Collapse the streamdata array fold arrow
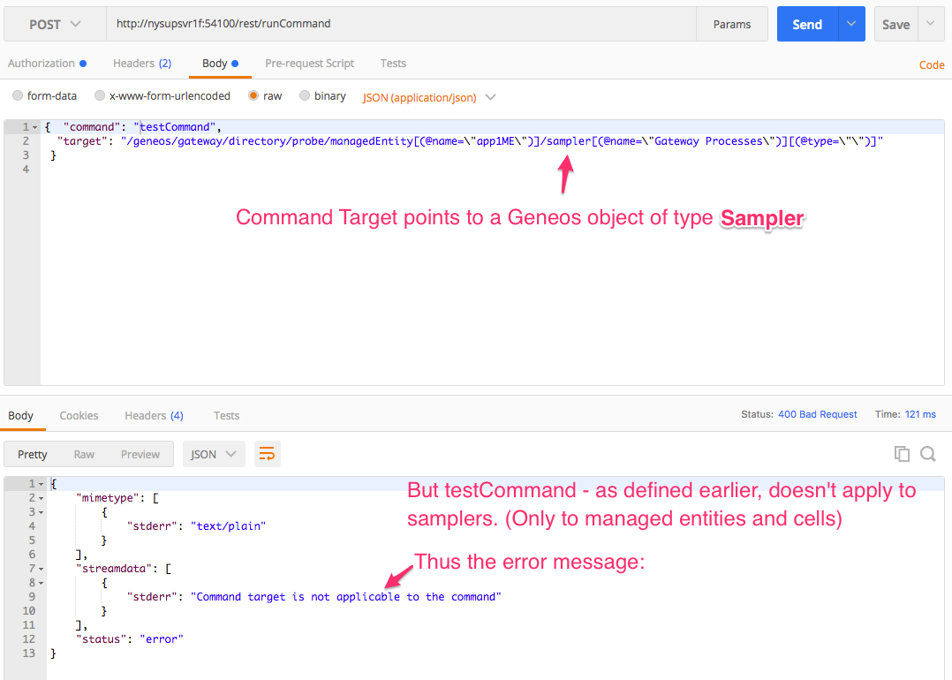Image resolution: width=952 pixels, height=680 pixels. point(41,569)
